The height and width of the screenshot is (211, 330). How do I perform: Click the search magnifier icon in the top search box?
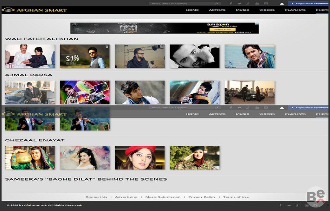[x=217, y=4]
